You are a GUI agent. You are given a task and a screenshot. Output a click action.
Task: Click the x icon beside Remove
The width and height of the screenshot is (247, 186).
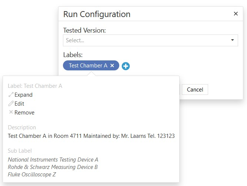click(11, 112)
